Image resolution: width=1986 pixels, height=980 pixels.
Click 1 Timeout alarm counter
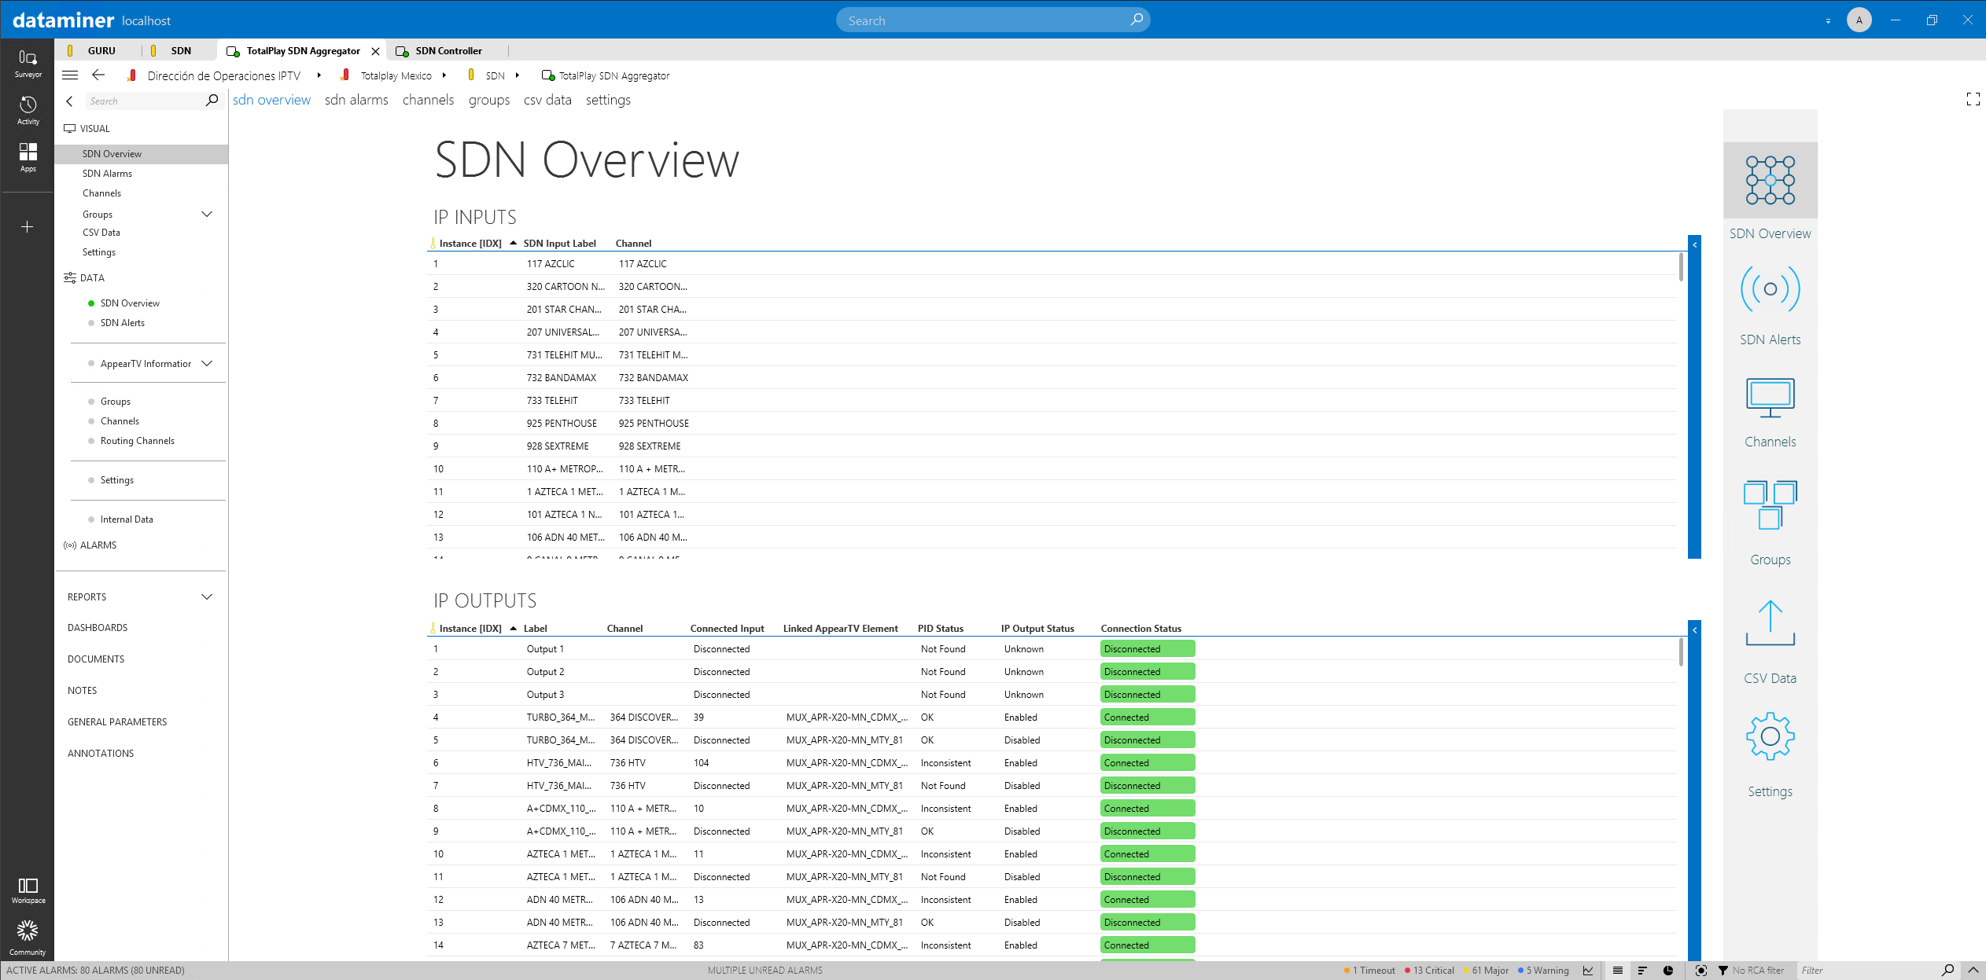[1369, 971]
